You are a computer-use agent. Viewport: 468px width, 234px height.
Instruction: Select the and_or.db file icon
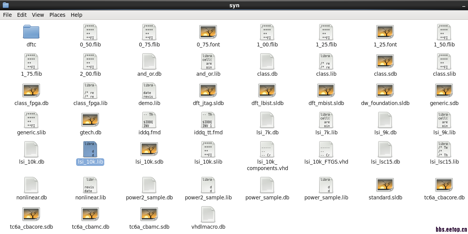click(x=149, y=61)
